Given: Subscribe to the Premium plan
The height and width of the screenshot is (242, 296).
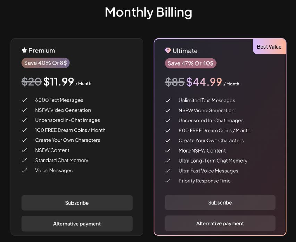Looking at the screenshot, I should 77,203.
